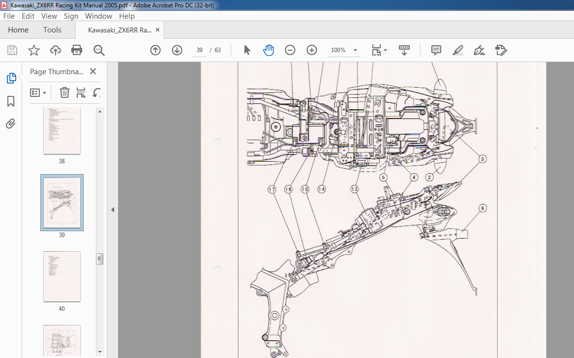Viewport: 574px width, 358px height.
Task: Select page 38 thumbnail
Action: tap(62, 131)
